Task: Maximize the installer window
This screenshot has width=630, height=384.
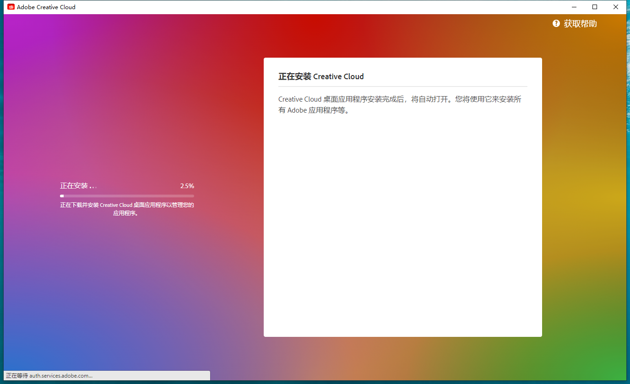Action: (x=595, y=7)
